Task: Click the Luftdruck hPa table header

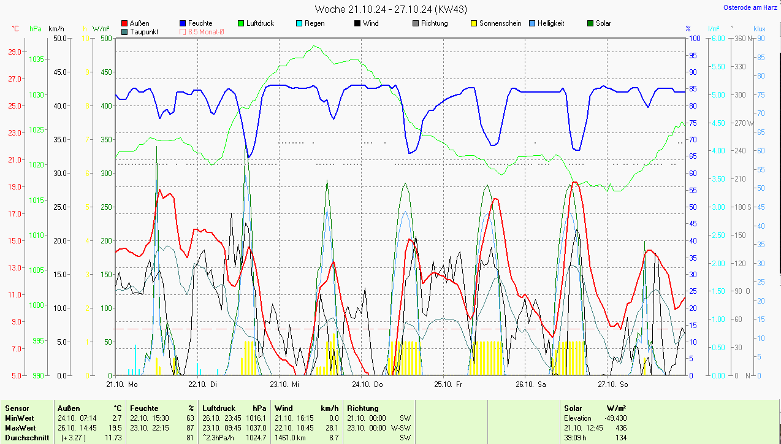Action: [234, 408]
